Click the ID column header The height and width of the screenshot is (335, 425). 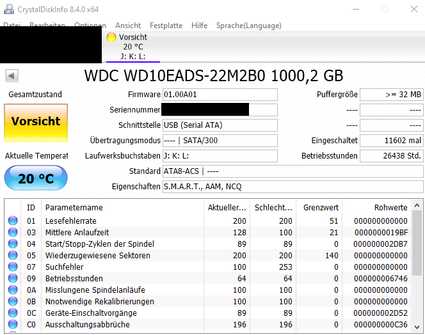coord(31,207)
